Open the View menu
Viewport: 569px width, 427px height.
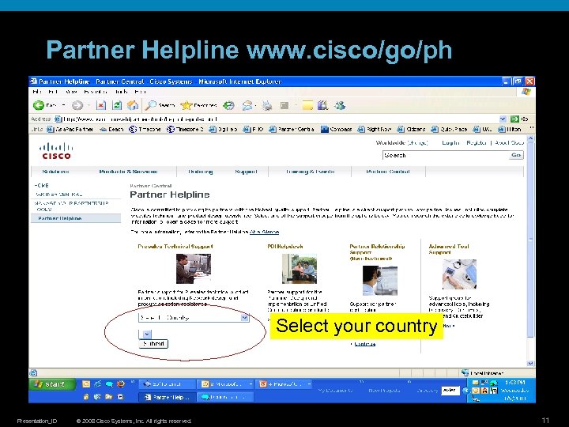[x=71, y=92]
